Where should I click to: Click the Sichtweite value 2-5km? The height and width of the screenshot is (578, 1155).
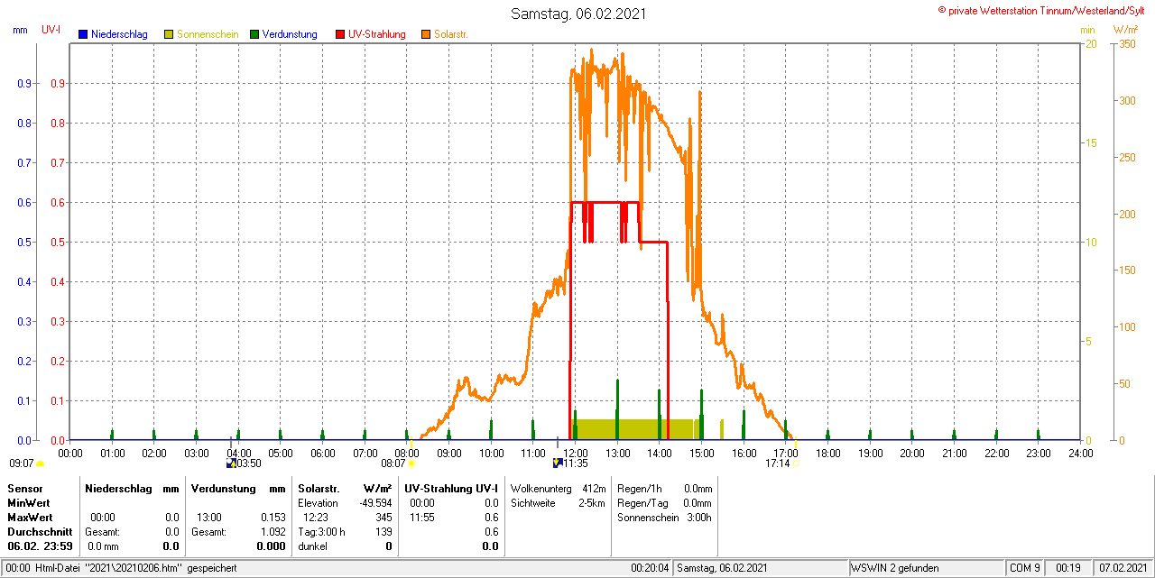tap(591, 502)
